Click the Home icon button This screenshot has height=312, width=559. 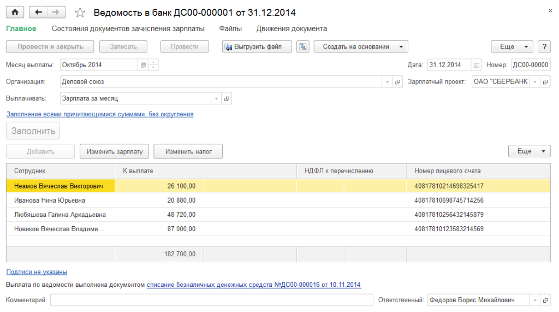(x=14, y=12)
